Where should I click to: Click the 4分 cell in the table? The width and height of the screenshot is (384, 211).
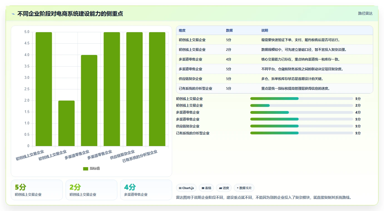tap(229, 59)
